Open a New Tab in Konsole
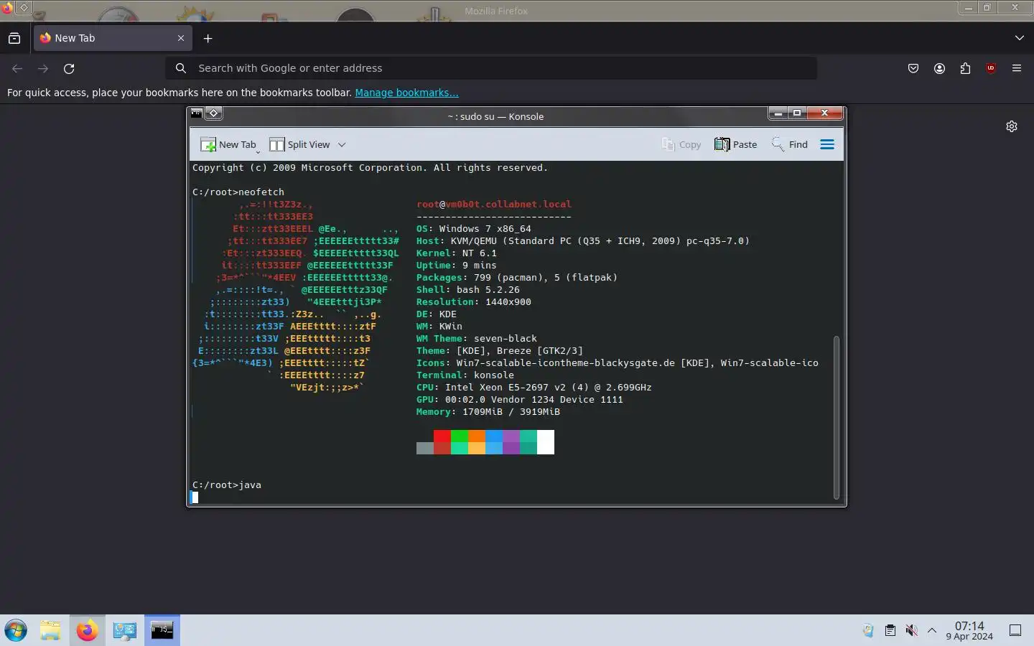 (x=228, y=144)
